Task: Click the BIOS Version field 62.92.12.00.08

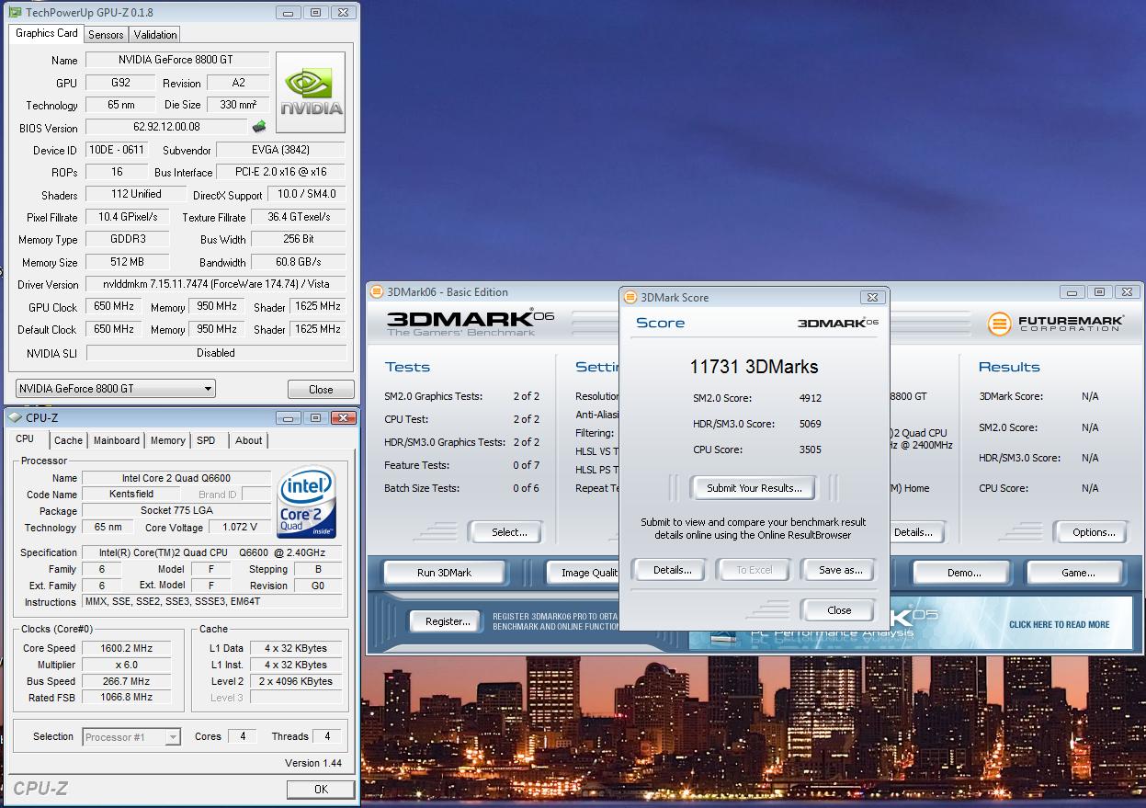Action: click(x=166, y=127)
